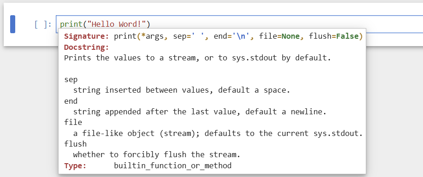The height and width of the screenshot is (177, 423).
Task: Click "*args" in the print signature
Action: 152,36
